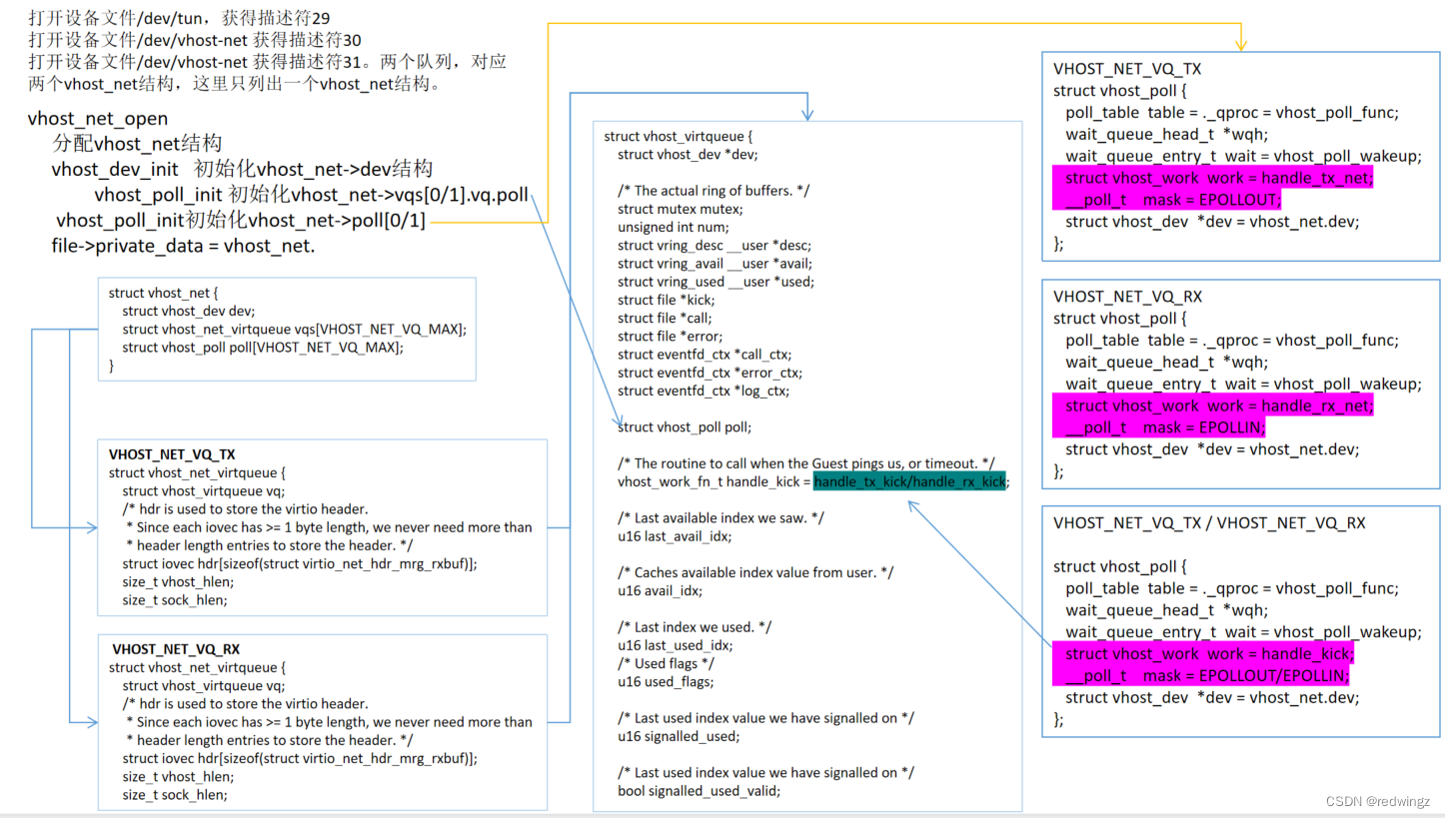Viewport: 1445px width, 818px height.
Task: Click "struct eventfd_ctx *log_ctx;" line
Action: coord(704,391)
